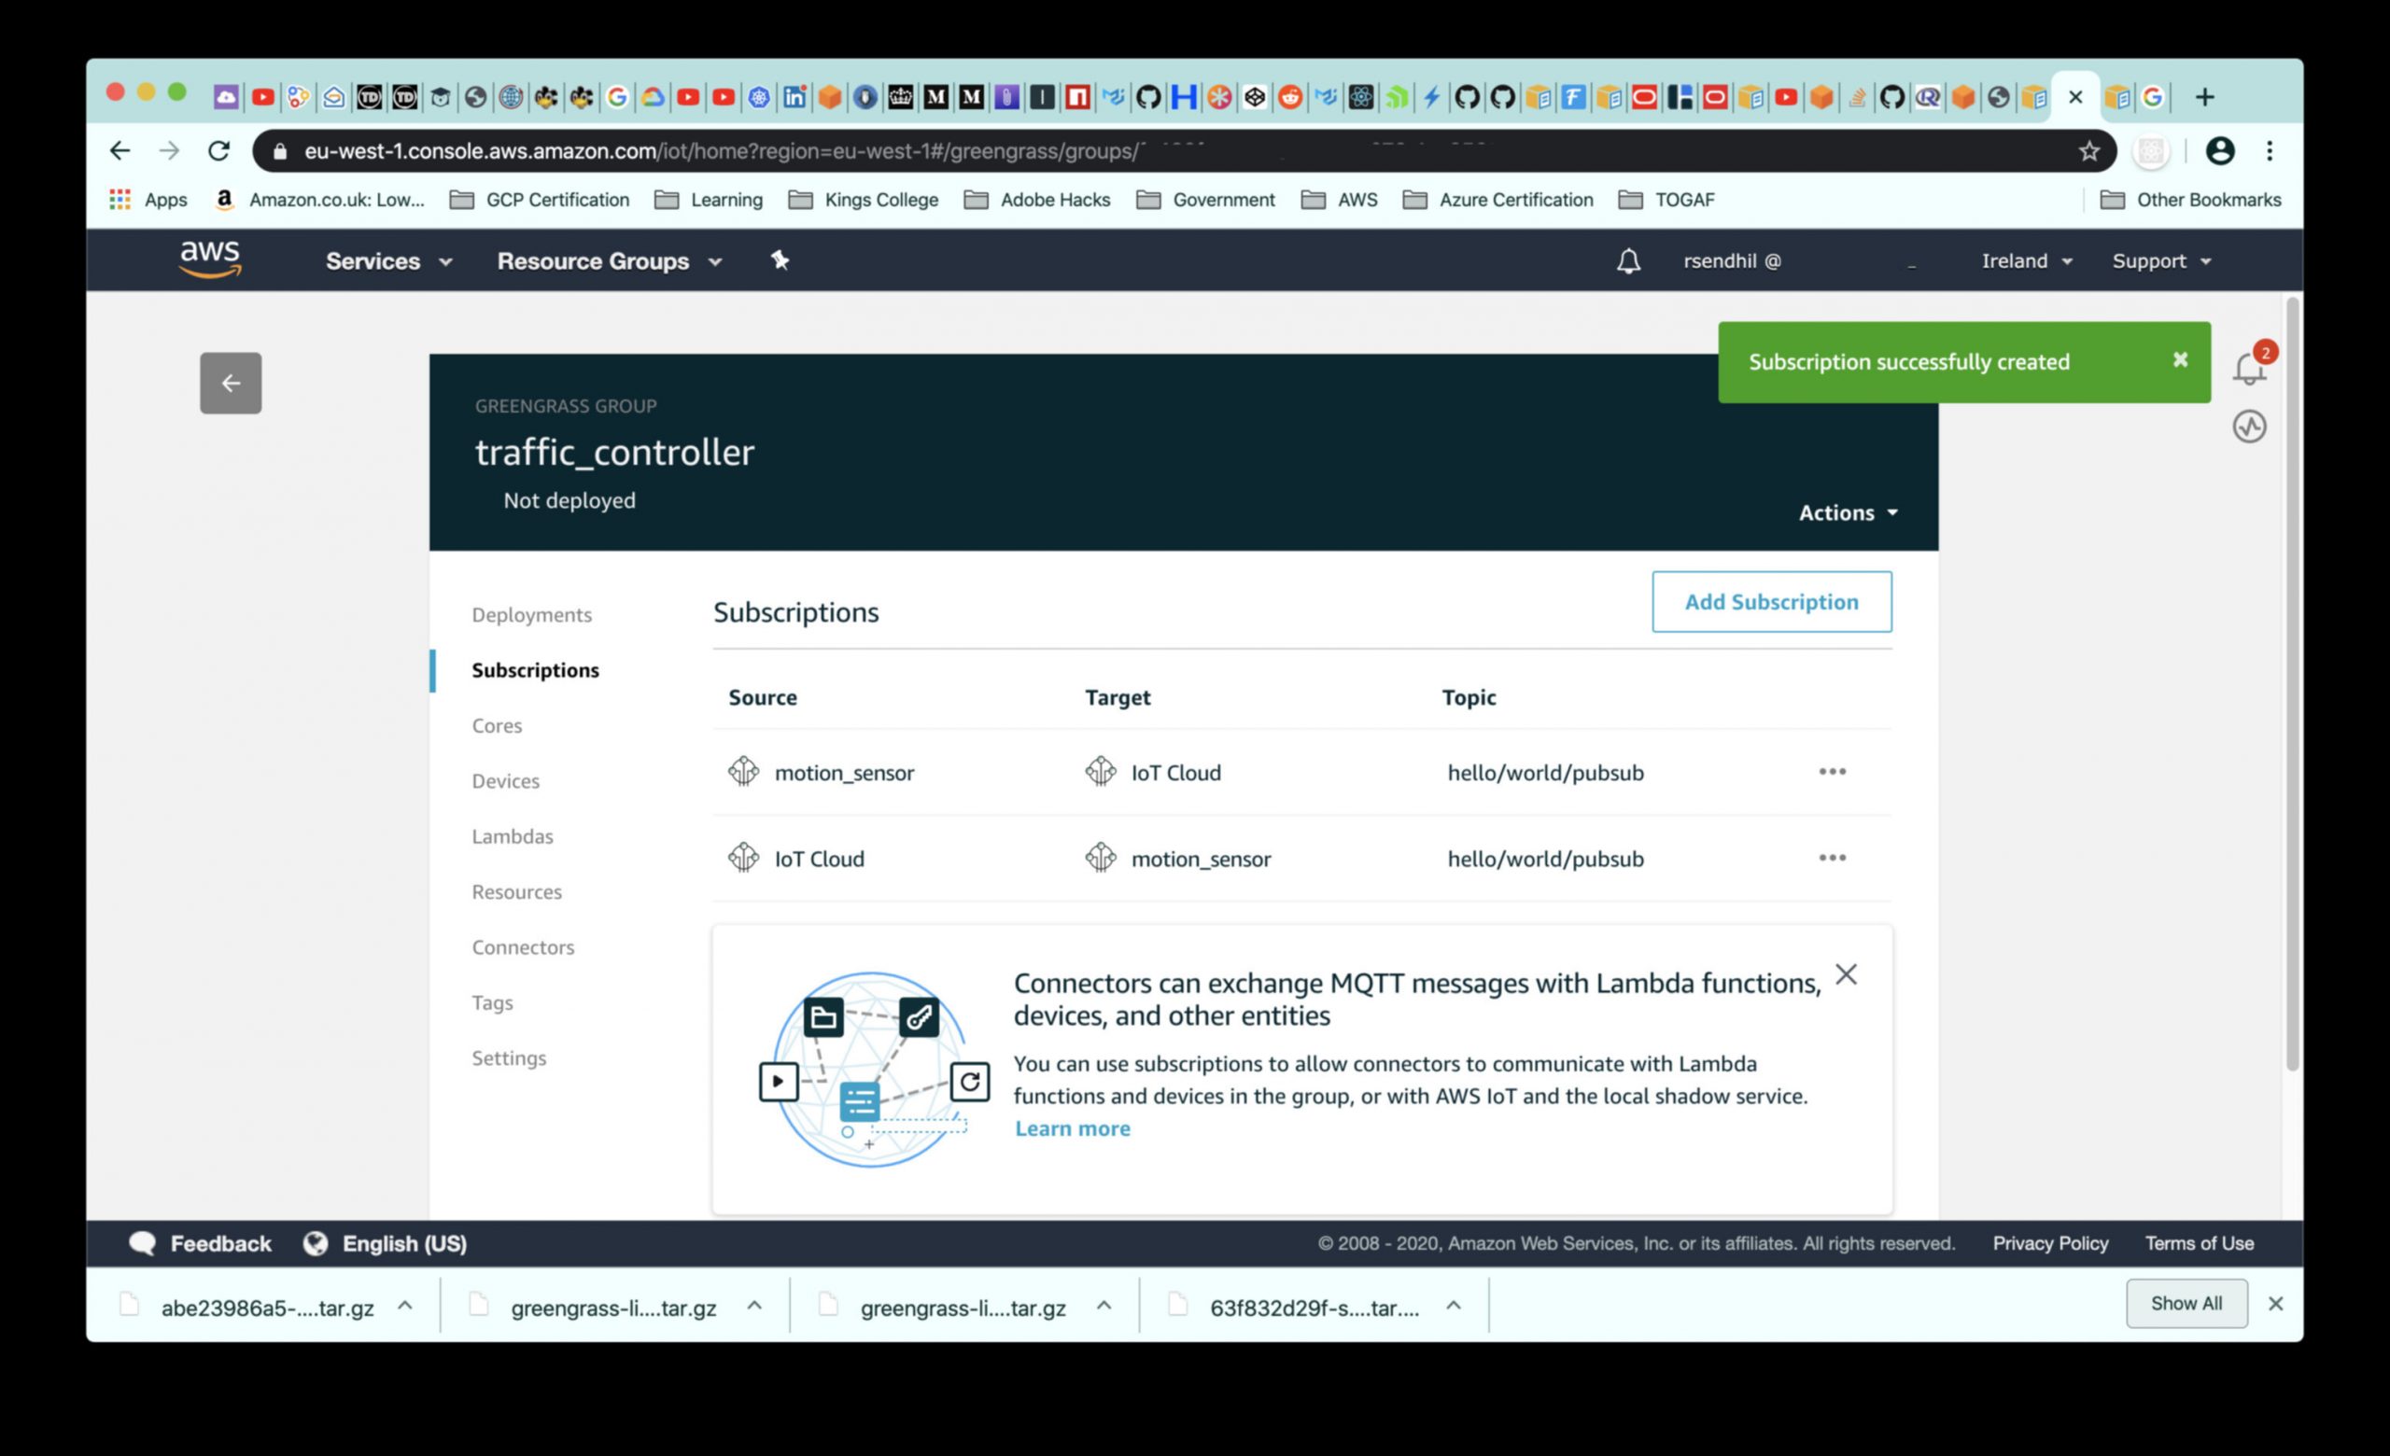Open the alerts bell in AWS navbar
The height and width of the screenshot is (1456, 2390).
point(1627,260)
